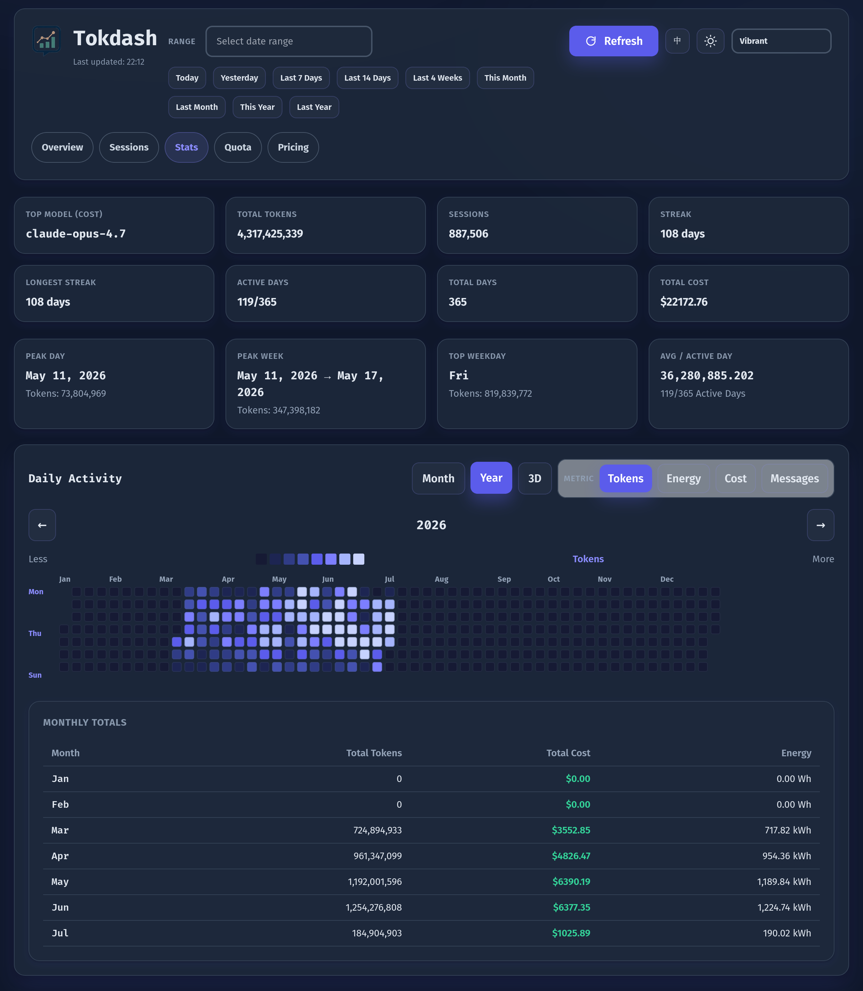The height and width of the screenshot is (991, 863).
Task: Click the Peak Week card
Action: [326, 384]
